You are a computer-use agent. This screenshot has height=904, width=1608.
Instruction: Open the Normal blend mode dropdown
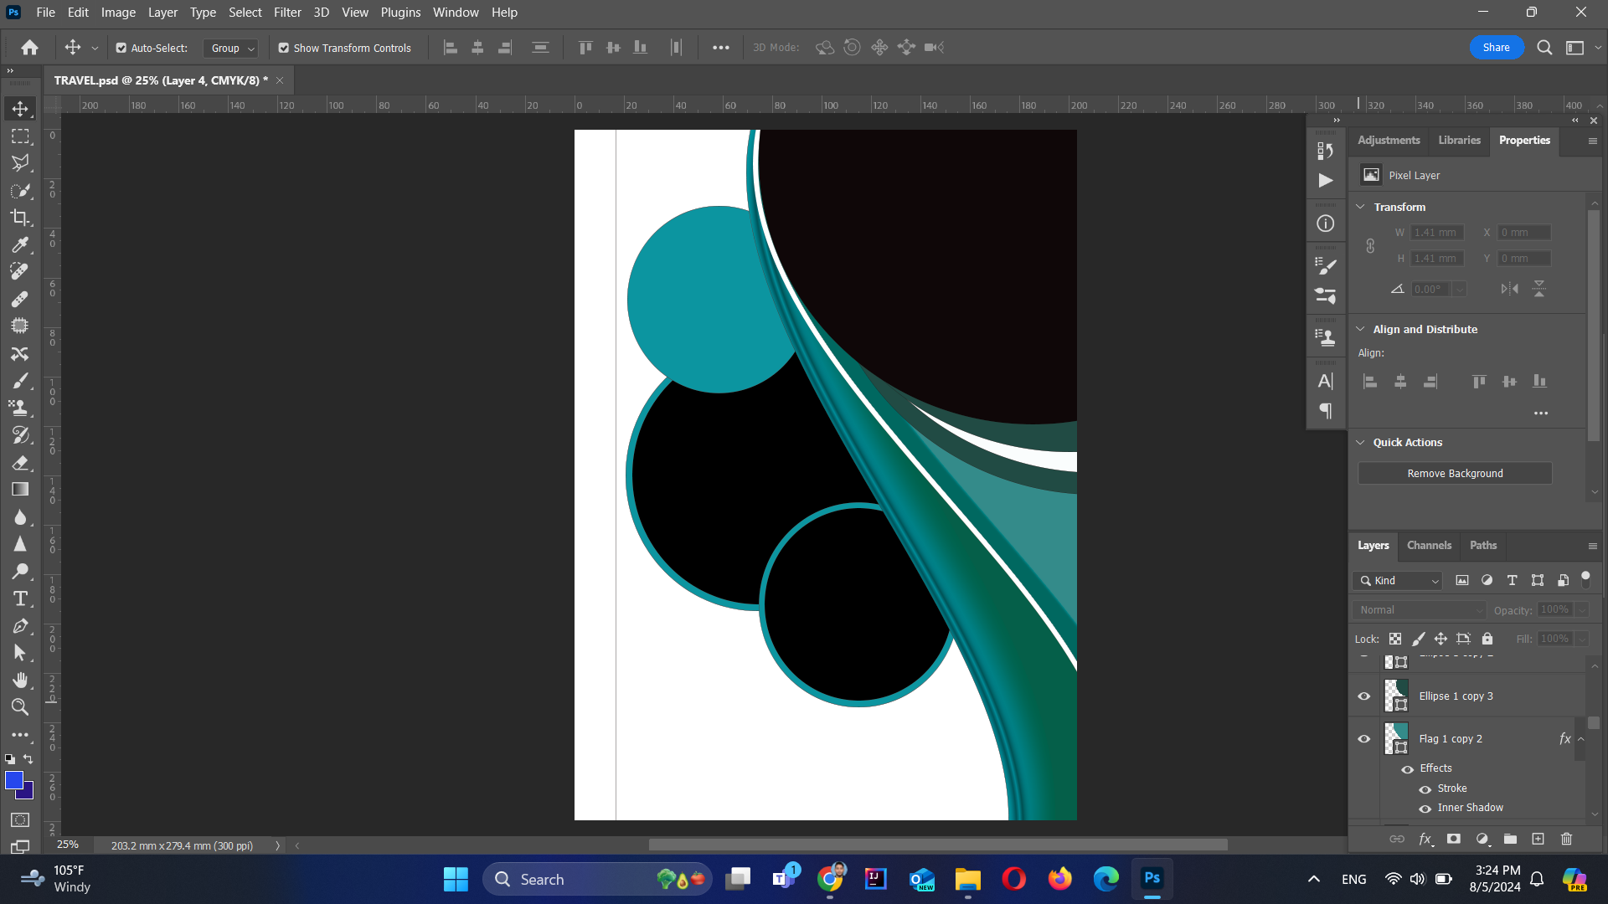(1420, 610)
